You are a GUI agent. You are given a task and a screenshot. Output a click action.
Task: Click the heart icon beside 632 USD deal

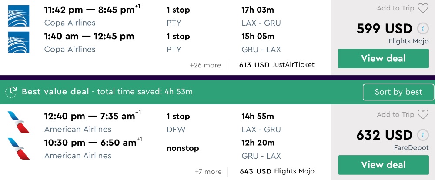[x=423, y=115]
